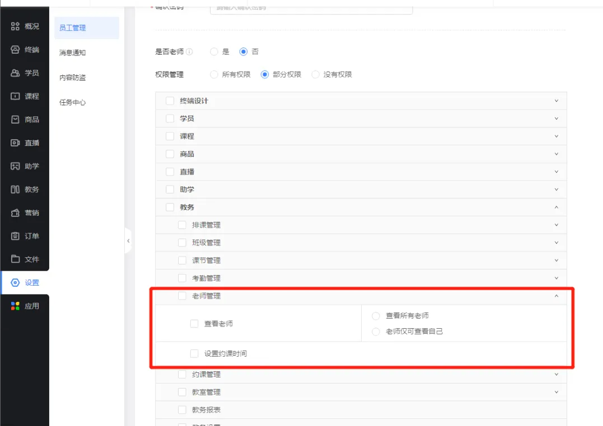Expand the 排课管理 row chevron
Screen dimensions: 603x426
556,225
